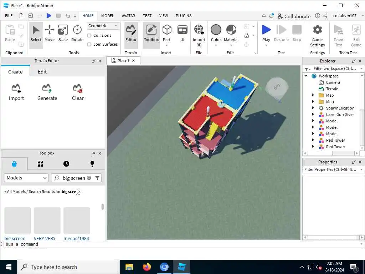Click the quick access play arrow
This screenshot has width=365, height=274.
(x=49, y=16)
